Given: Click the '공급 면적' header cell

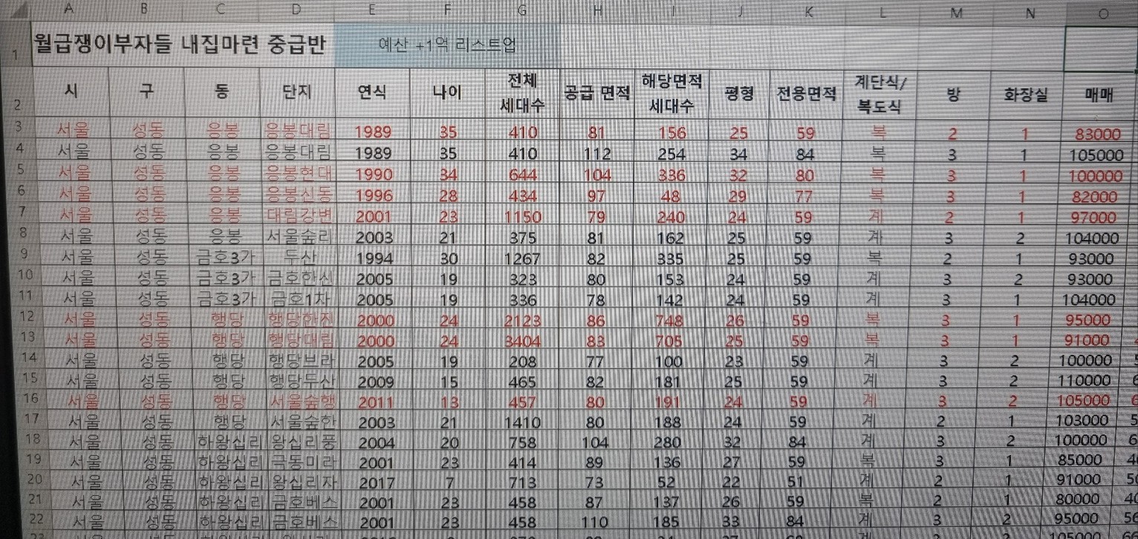Looking at the screenshot, I should [x=596, y=94].
